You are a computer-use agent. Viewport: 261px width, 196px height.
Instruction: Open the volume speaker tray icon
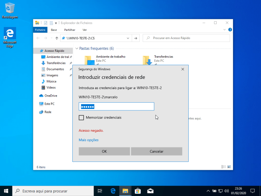(x=226, y=191)
